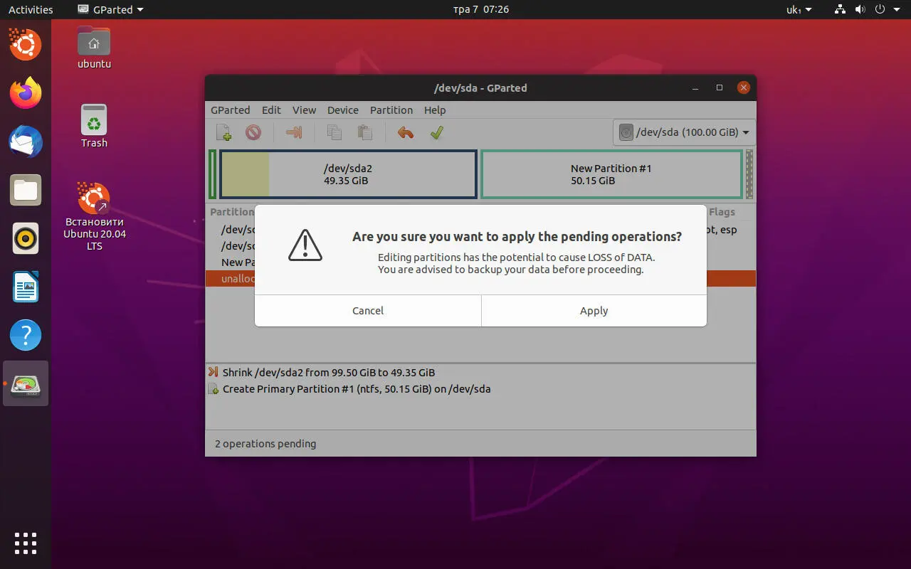Click the network icon in top bar
The width and height of the screenshot is (911, 569).
841,10
